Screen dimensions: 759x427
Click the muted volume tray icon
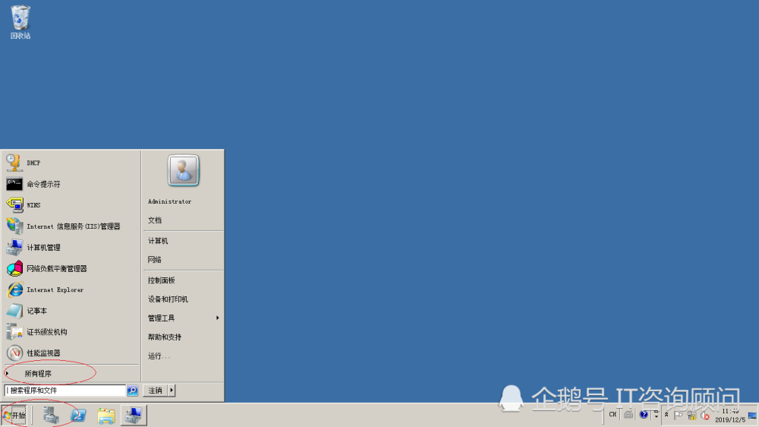pyautogui.click(x=705, y=416)
